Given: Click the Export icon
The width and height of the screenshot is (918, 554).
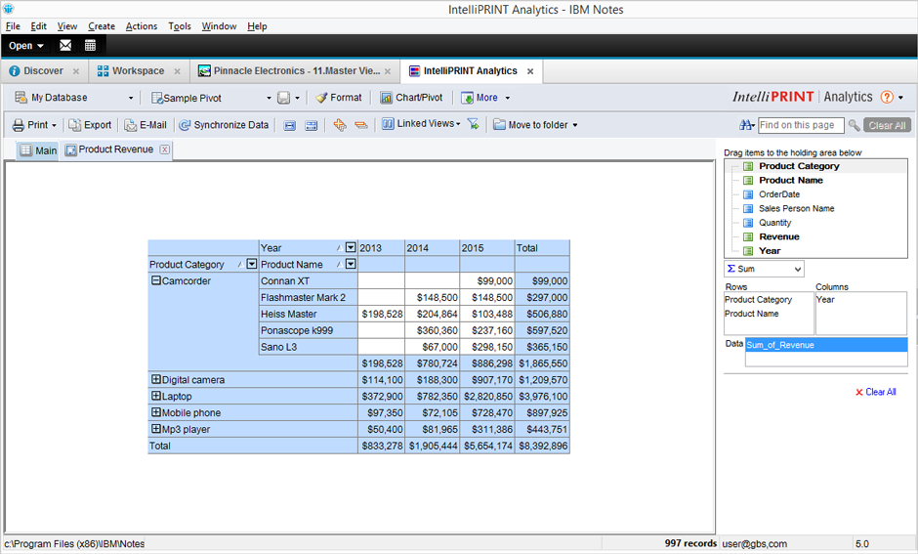Looking at the screenshot, I should point(75,125).
